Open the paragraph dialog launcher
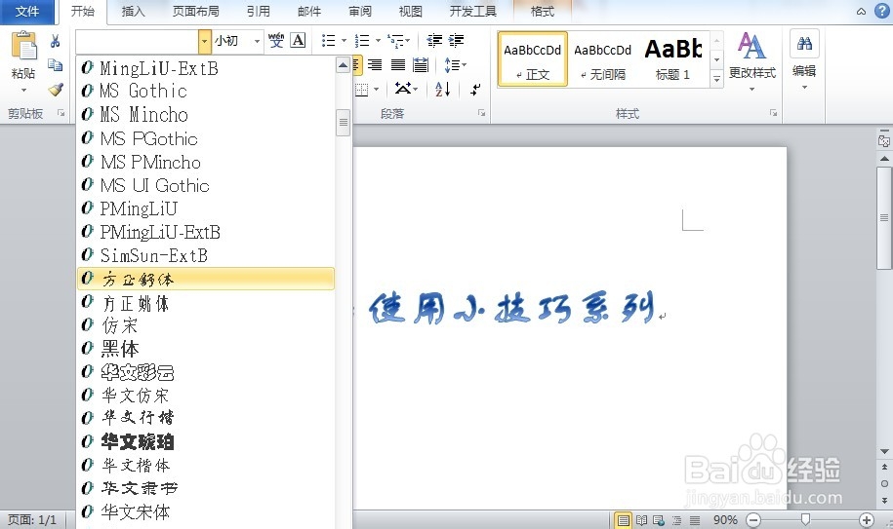893x529 pixels. (x=482, y=113)
